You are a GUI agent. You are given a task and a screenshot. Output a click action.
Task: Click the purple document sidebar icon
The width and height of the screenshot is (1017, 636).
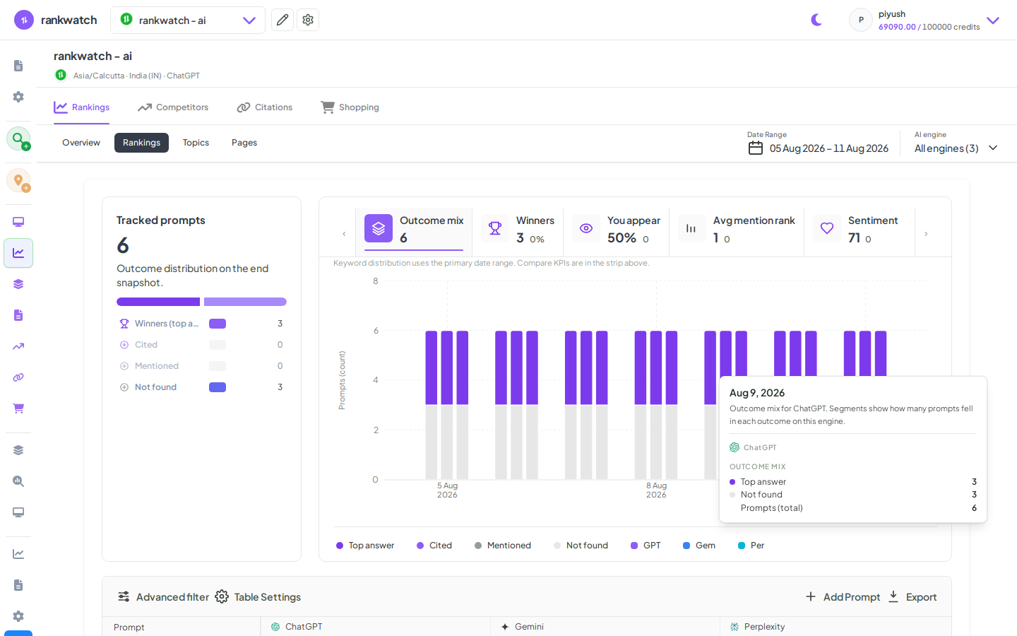click(18, 315)
